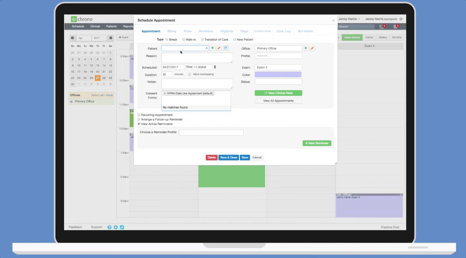This screenshot has height=258, width=466.
Task: Open the video tutorial play icon
Action: 115,227
